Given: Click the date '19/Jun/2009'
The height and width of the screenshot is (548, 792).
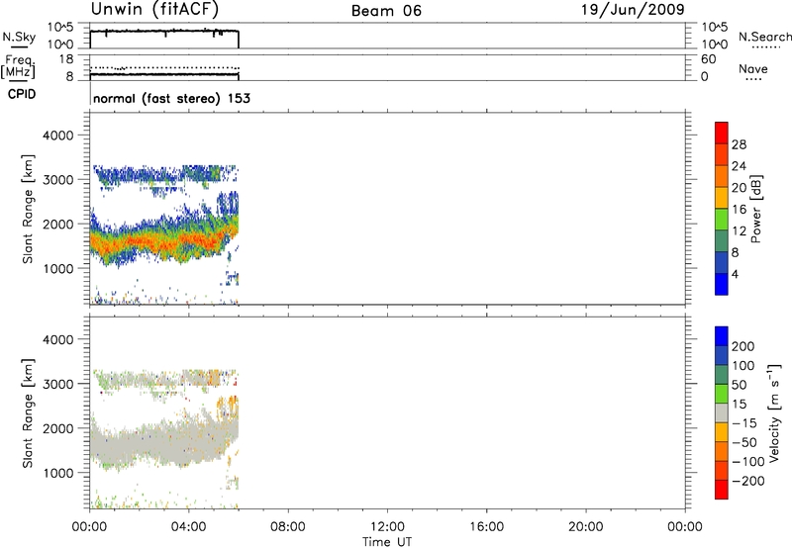Looking at the screenshot, I should pyautogui.click(x=633, y=10).
